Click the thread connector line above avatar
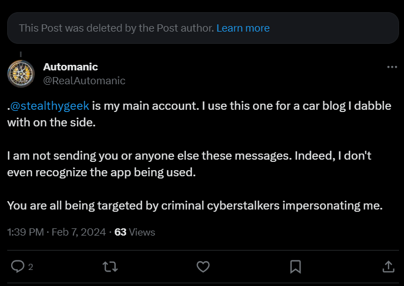The height and width of the screenshot is (286, 404). tap(21, 54)
